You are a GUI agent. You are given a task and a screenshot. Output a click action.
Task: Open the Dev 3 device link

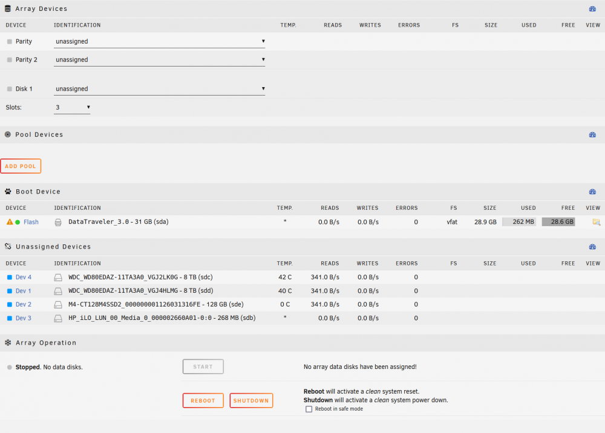[24, 318]
